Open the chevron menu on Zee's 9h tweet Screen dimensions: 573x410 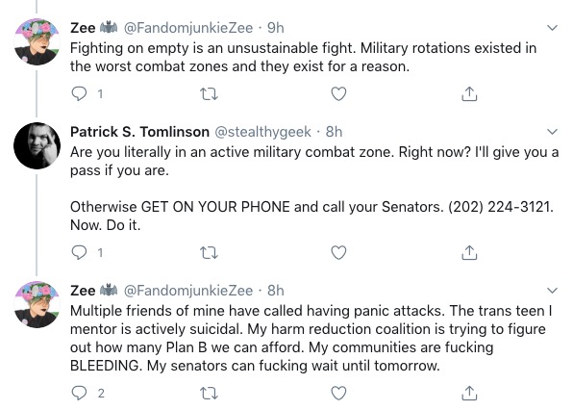click(x=552, y=28)
